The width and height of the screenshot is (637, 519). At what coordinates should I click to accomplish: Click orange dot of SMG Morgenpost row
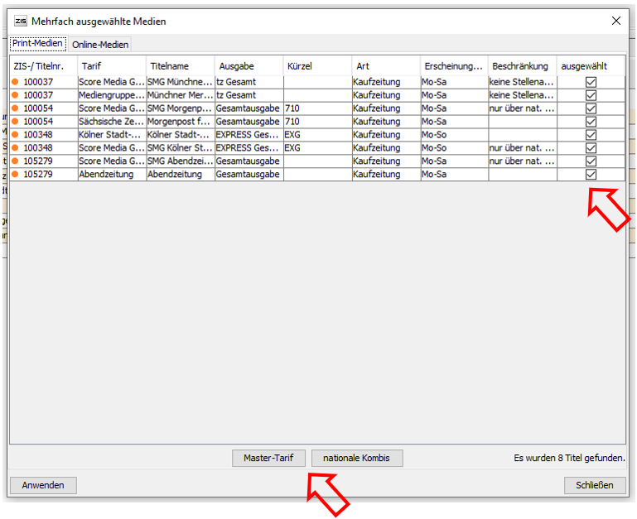tap(16, 108)
